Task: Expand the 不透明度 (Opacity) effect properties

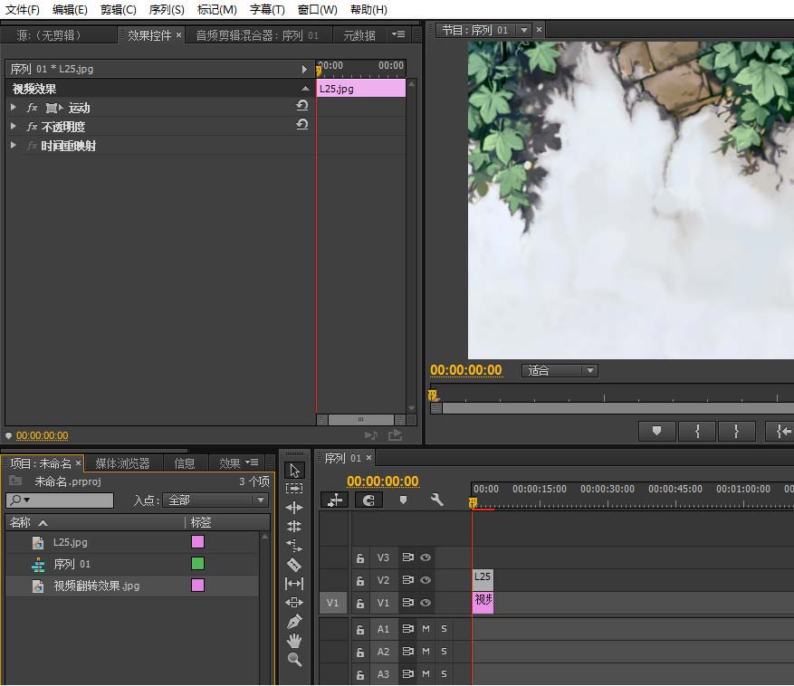Action: [x=14, y=127]
